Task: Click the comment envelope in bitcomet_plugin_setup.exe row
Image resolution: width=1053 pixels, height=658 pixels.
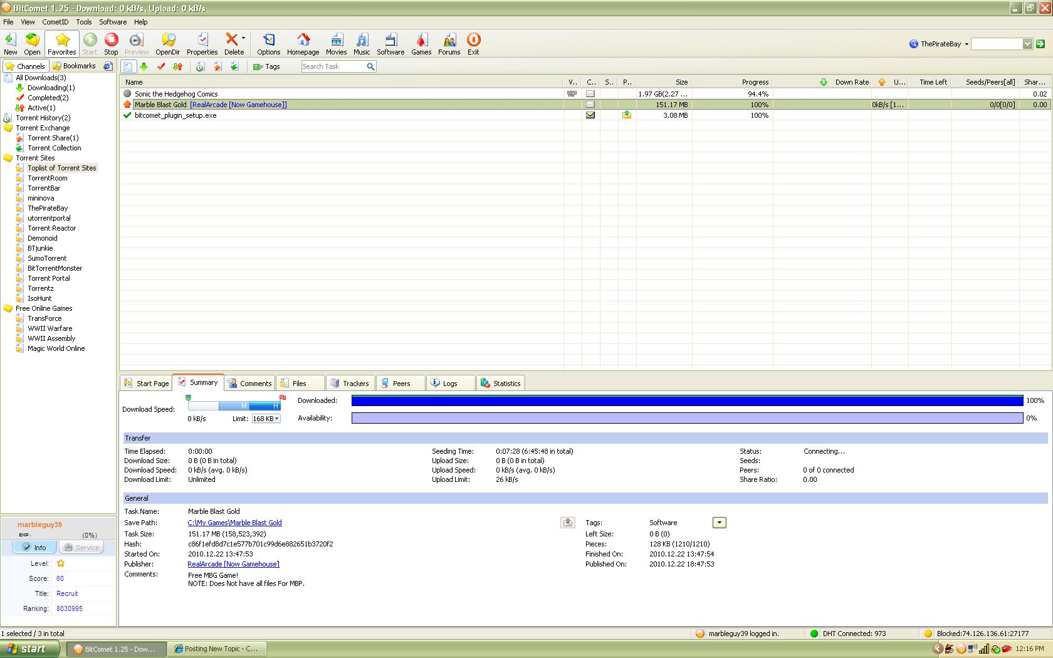Action: click(x=590, y=115)
